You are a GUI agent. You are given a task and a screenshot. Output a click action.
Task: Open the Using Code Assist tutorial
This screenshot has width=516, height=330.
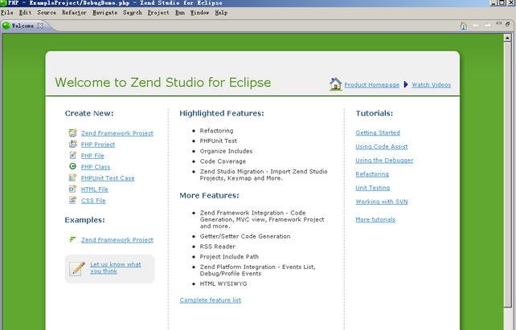tap(382, 147)
